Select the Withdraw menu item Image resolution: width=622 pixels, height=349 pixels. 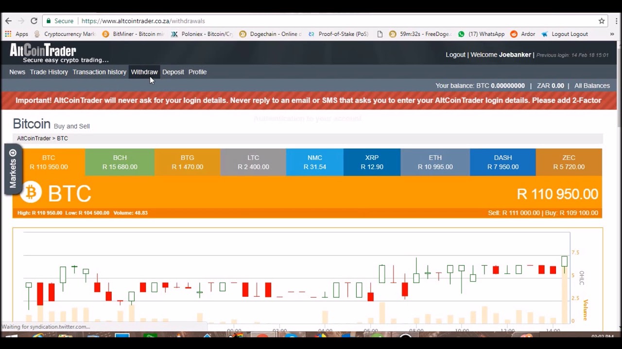click(x=144, y=72)
